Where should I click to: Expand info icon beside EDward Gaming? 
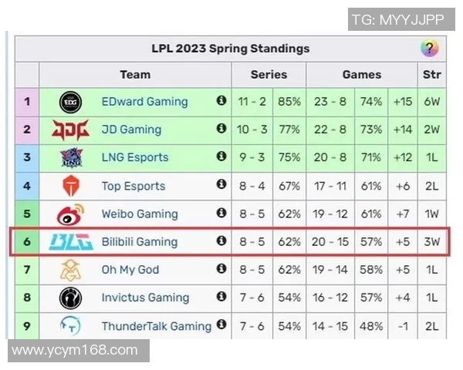[221, 101]
